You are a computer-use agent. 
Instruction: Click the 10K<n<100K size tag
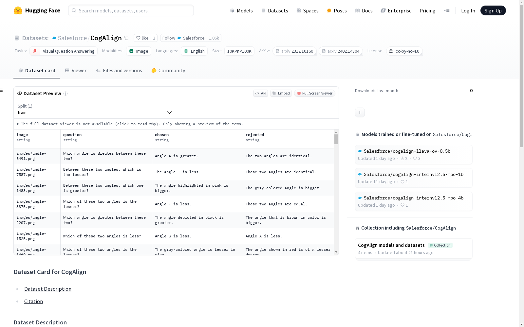point(239,51)
